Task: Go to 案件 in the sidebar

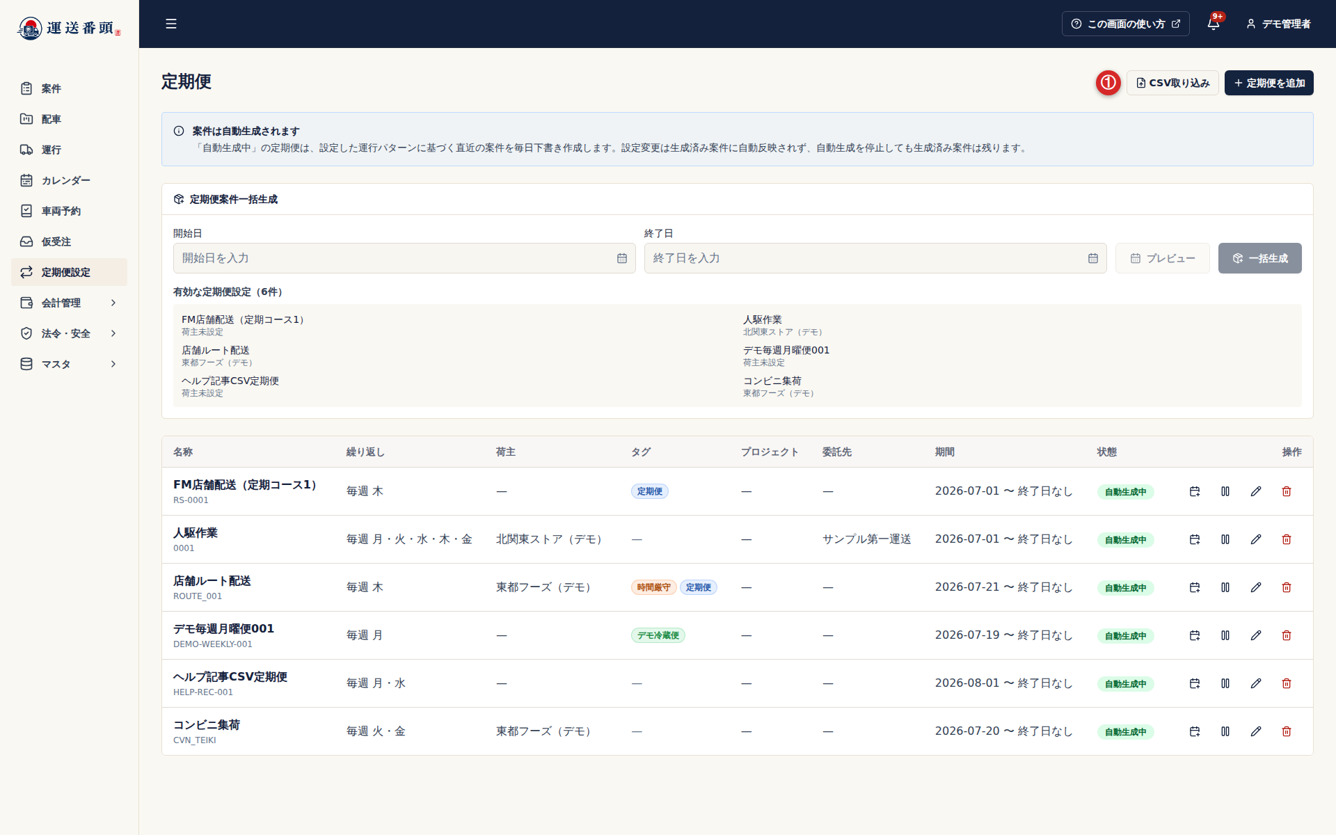Action: (69, 88)
